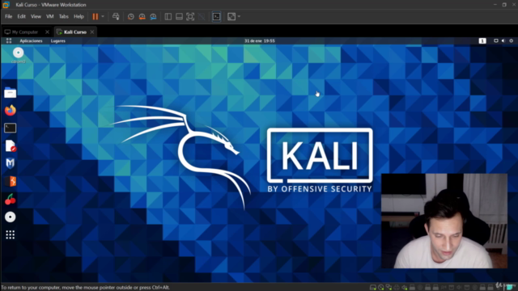
Task: Open the Lugares menu
Action: tap(58, 41)
